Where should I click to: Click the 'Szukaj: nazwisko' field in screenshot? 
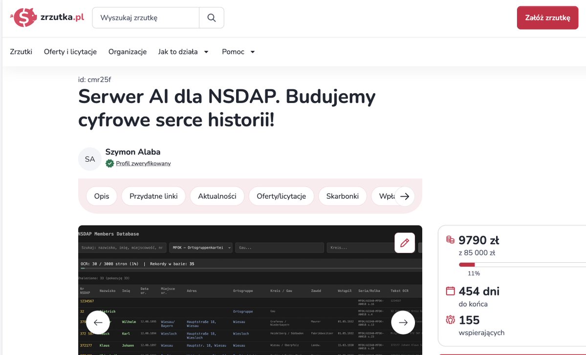tap(122, 248)
